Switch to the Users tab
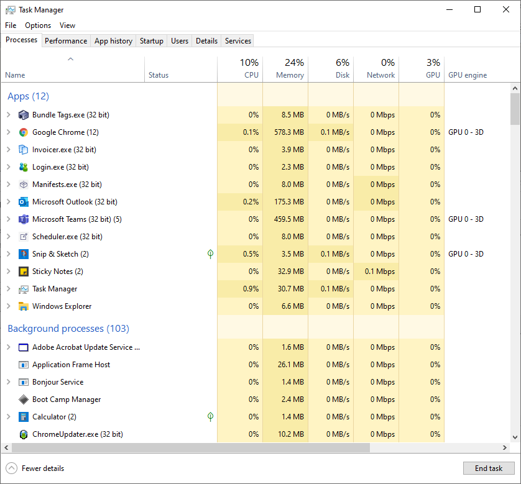This screenshot has width=521, height=484. tap(180, 41)
